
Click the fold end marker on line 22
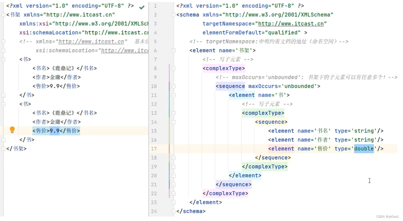tap(174, 193)
